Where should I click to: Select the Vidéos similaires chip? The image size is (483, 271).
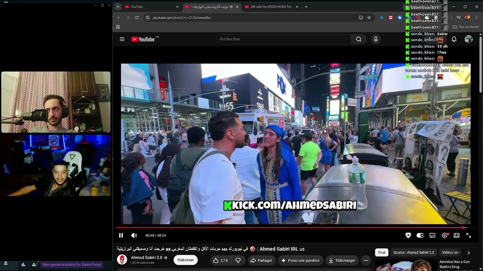pyautogui.click(x=451, y=253)
